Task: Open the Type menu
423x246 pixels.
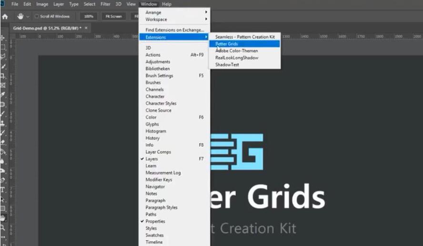Action: [x=74, y=4]
